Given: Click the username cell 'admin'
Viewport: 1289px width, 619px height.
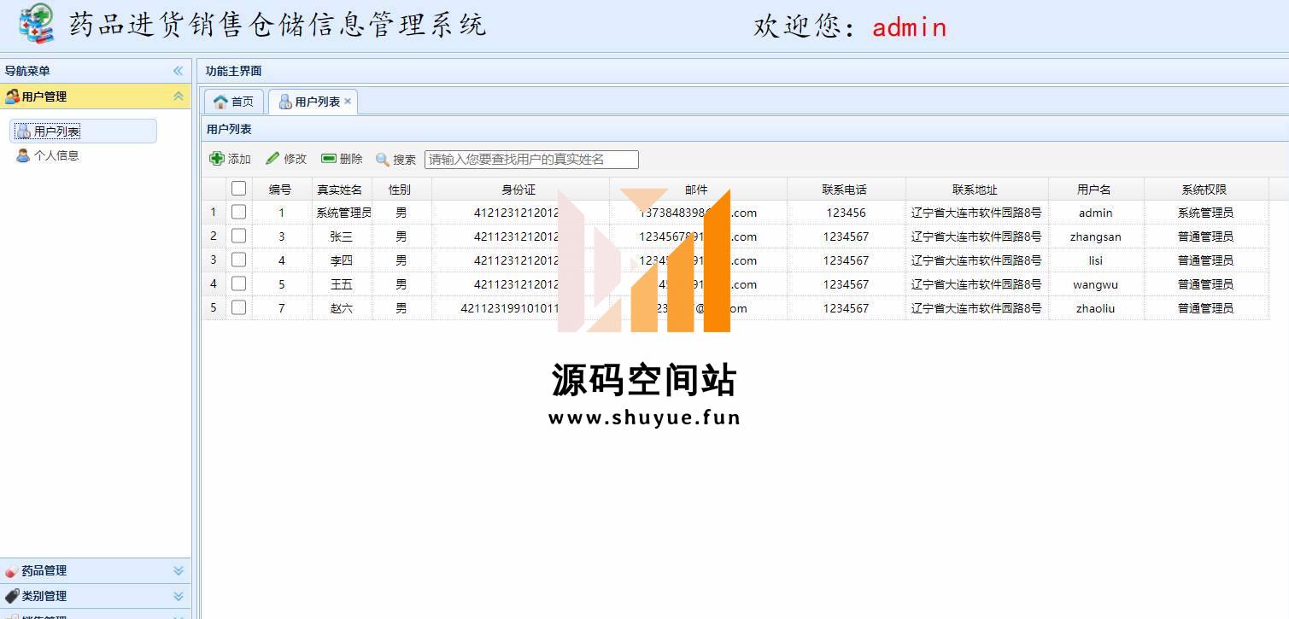Looking at the screenshot, I should click(1095, 213).
